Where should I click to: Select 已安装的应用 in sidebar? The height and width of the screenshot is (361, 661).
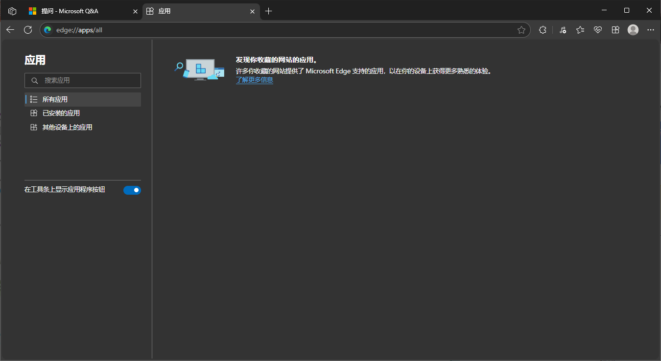pyautogui.click(x=83, y=113)
